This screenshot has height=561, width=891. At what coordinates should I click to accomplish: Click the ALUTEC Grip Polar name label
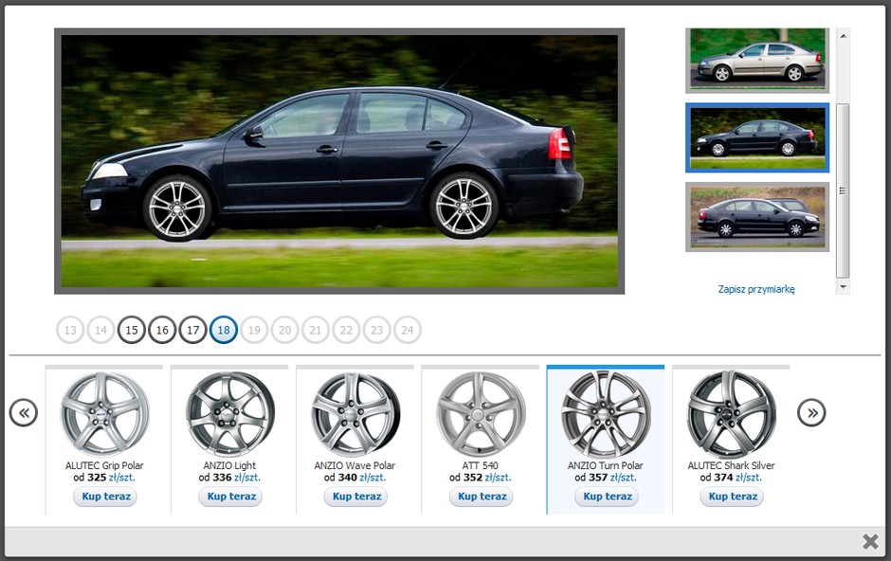click(x=104, y=465)
